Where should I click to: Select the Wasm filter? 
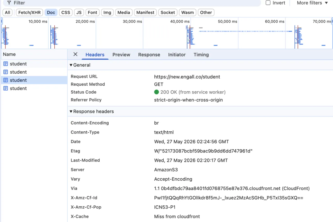coord(188,12)
